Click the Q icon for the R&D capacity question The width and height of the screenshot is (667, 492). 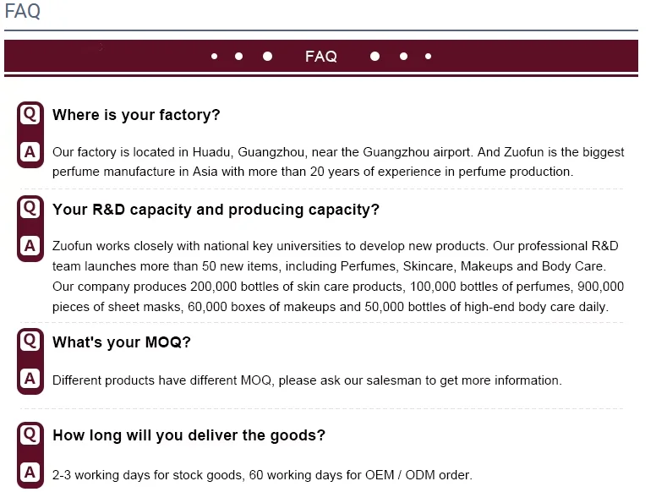click(x=30, y=208)
